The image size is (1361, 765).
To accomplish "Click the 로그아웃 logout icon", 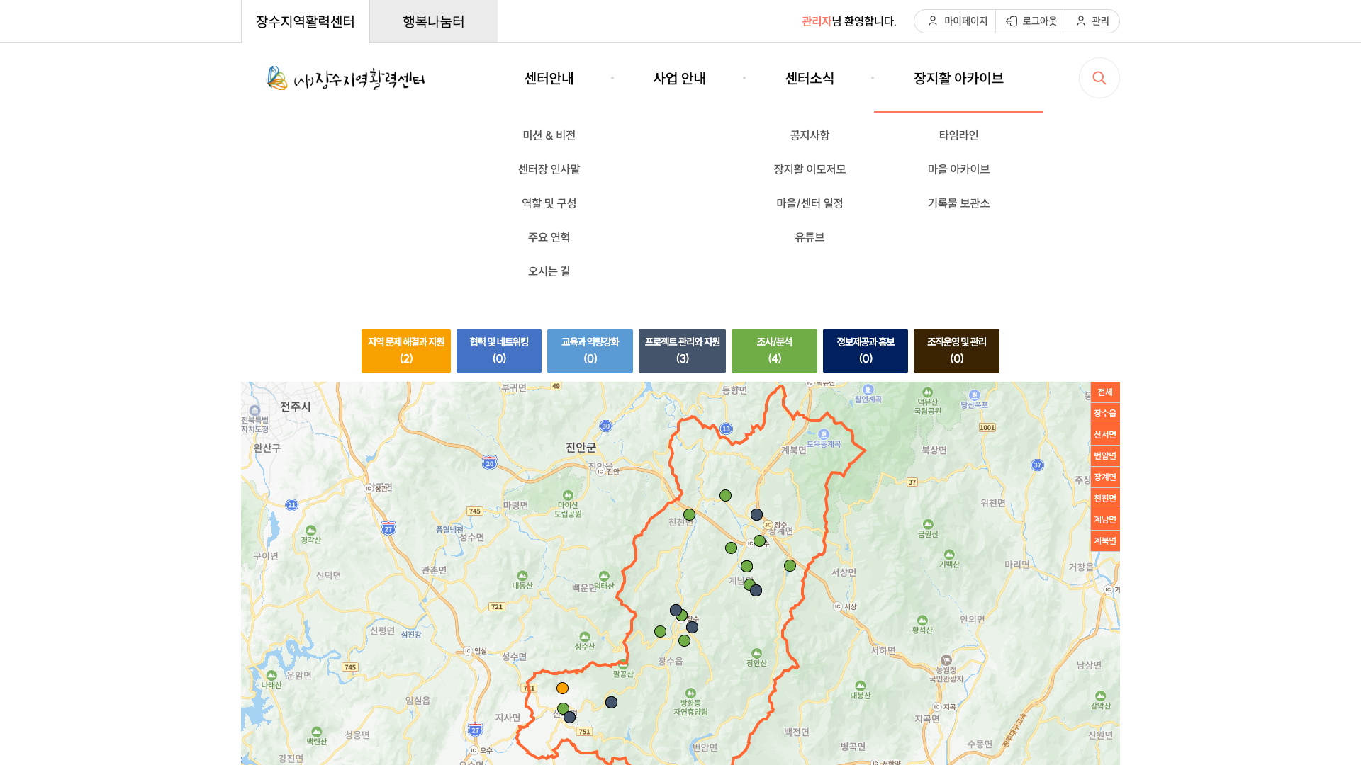I will pos(1012,21).
